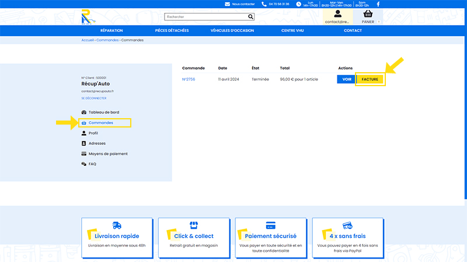This screenshot has width=467, height=262.
Task: Click the Paiement sécurisé card title
Action: point(270,236)
